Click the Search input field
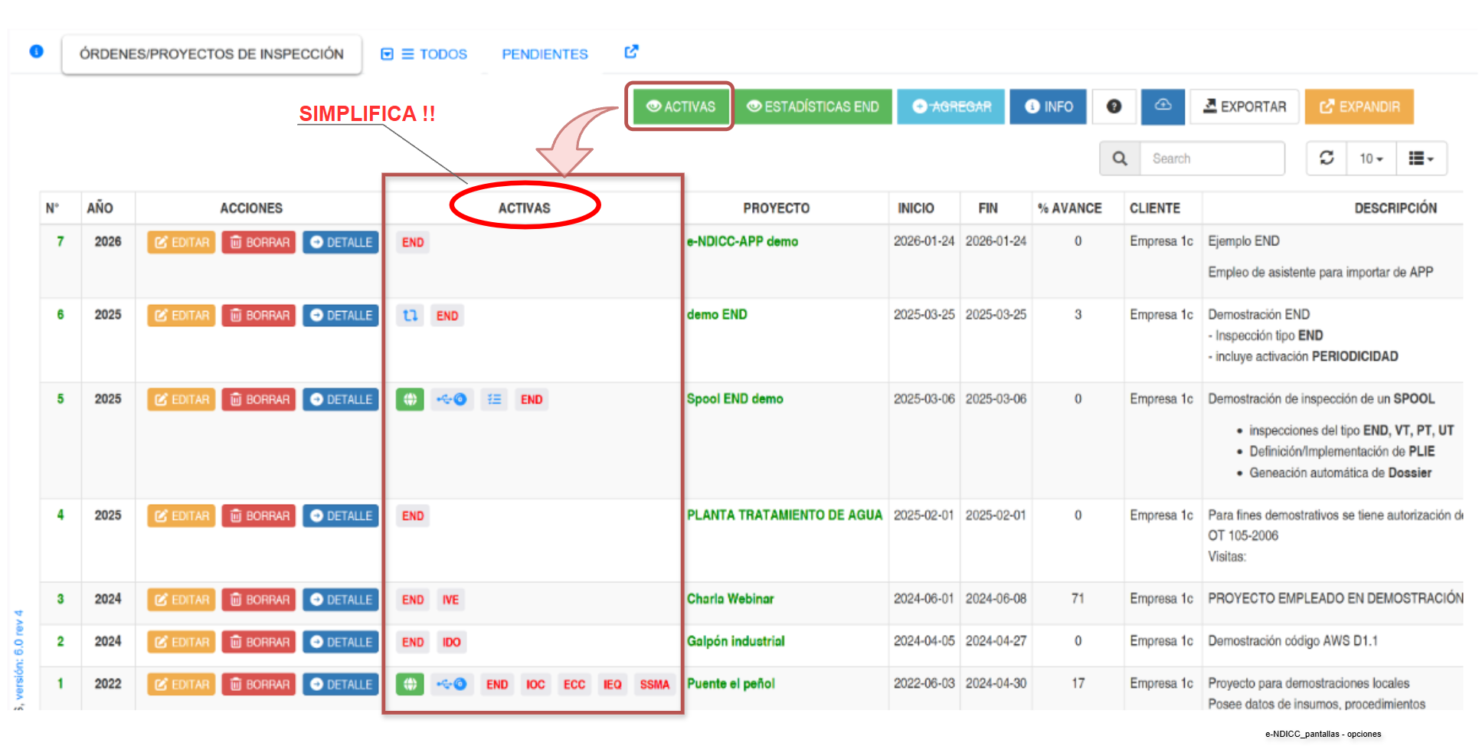Image resolution: width=1479 pixels, height=756 pixels. [1212, 159]
